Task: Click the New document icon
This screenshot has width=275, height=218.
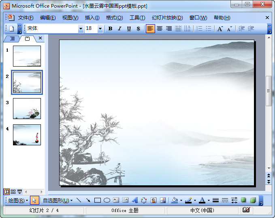Action: pyautogui.click(x=12, y=29)
